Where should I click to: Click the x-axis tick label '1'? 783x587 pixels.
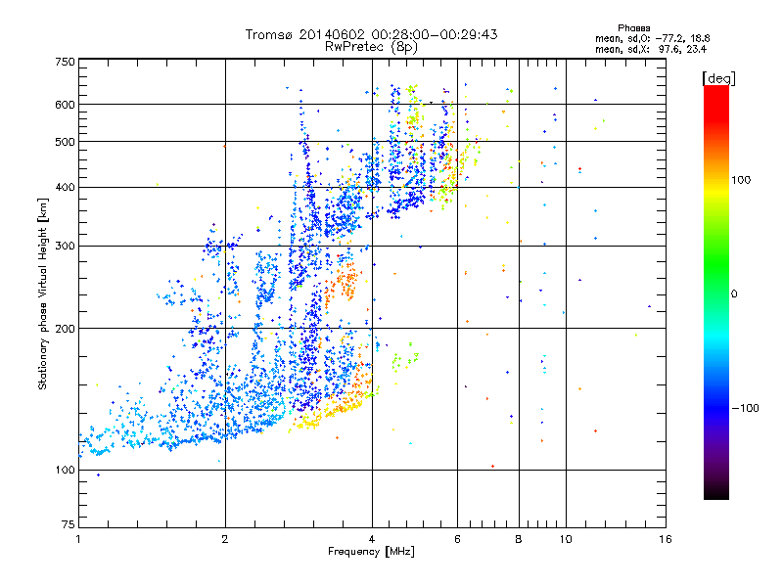(x=78, y=539)
